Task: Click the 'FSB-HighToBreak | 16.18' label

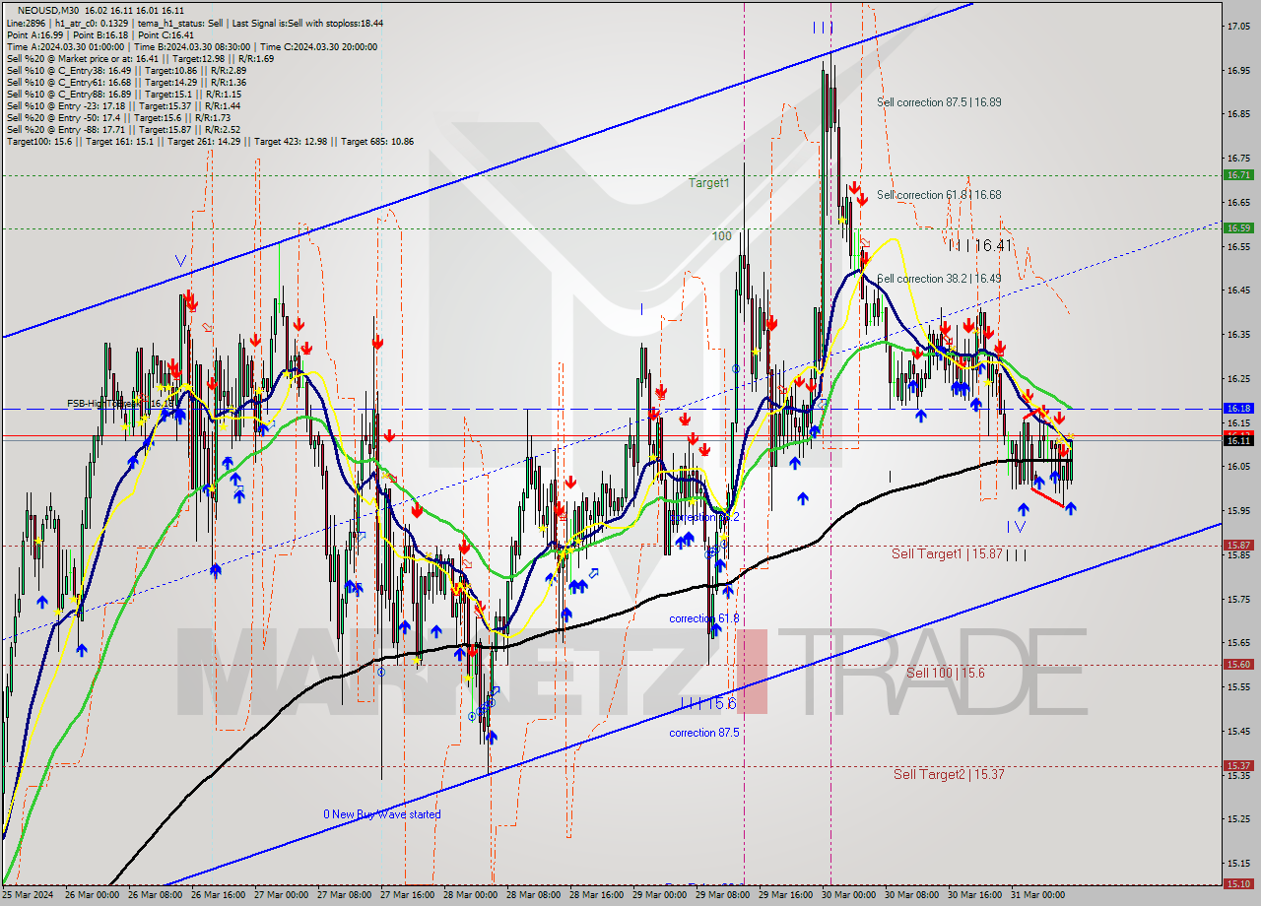Action: click(121, 404)
